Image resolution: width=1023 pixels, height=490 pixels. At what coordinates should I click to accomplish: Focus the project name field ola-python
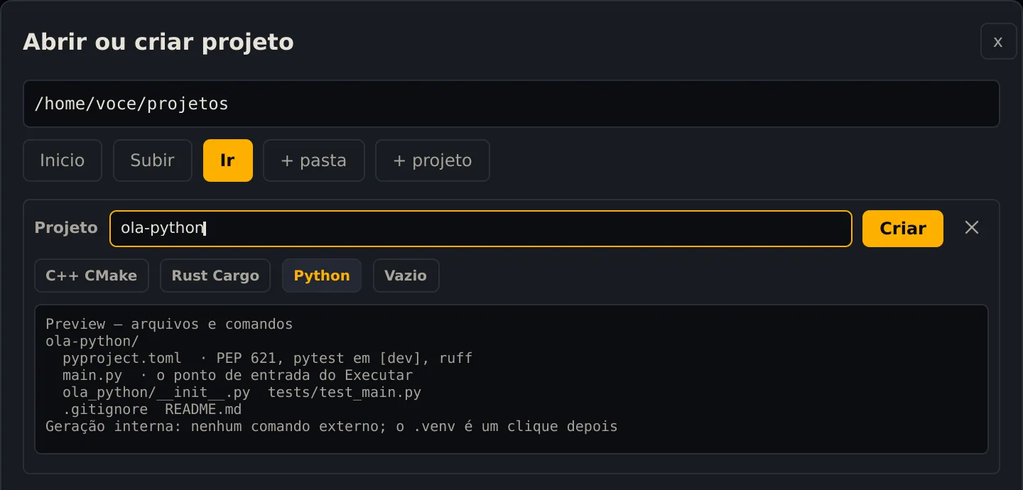click(x=481, y=229)
